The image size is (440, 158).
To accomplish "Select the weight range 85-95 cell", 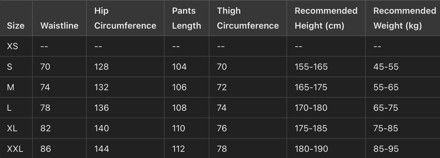I will (386, 149).
